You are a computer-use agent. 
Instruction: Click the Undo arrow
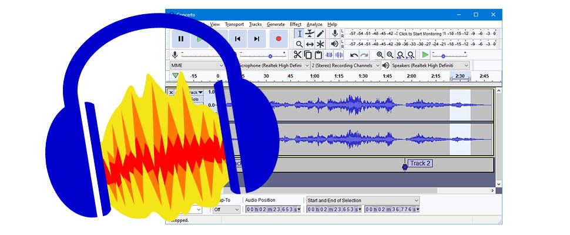point(354,55)
